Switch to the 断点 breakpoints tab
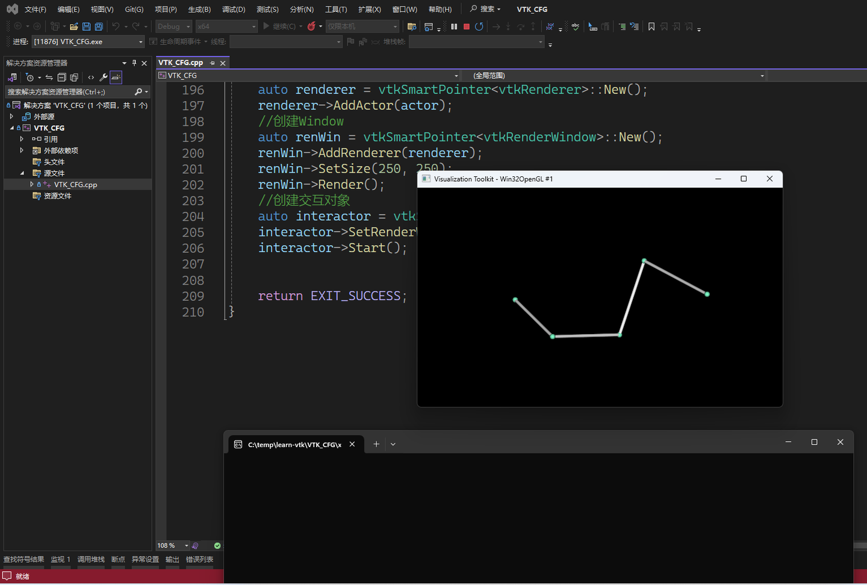This screenshot has width=867, height=585. 118,559
